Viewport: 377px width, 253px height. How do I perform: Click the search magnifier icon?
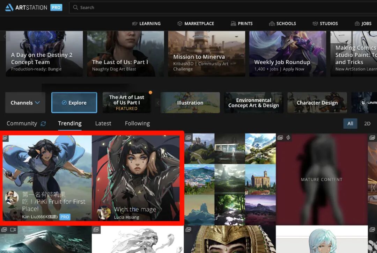coord(75,7)
